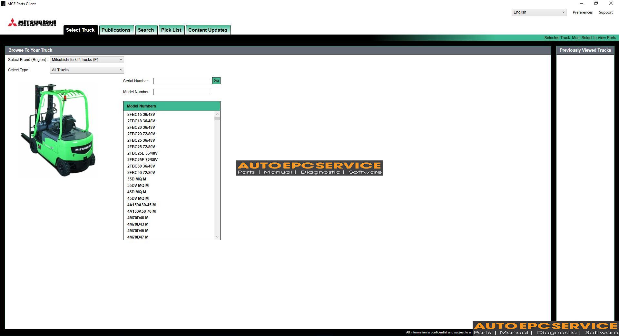
Task: Open the Select Truck tab
Action: (80, 30)
